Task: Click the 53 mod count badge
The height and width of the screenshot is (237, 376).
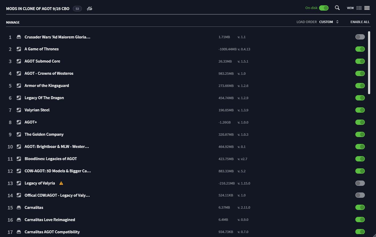Action: 77,9
